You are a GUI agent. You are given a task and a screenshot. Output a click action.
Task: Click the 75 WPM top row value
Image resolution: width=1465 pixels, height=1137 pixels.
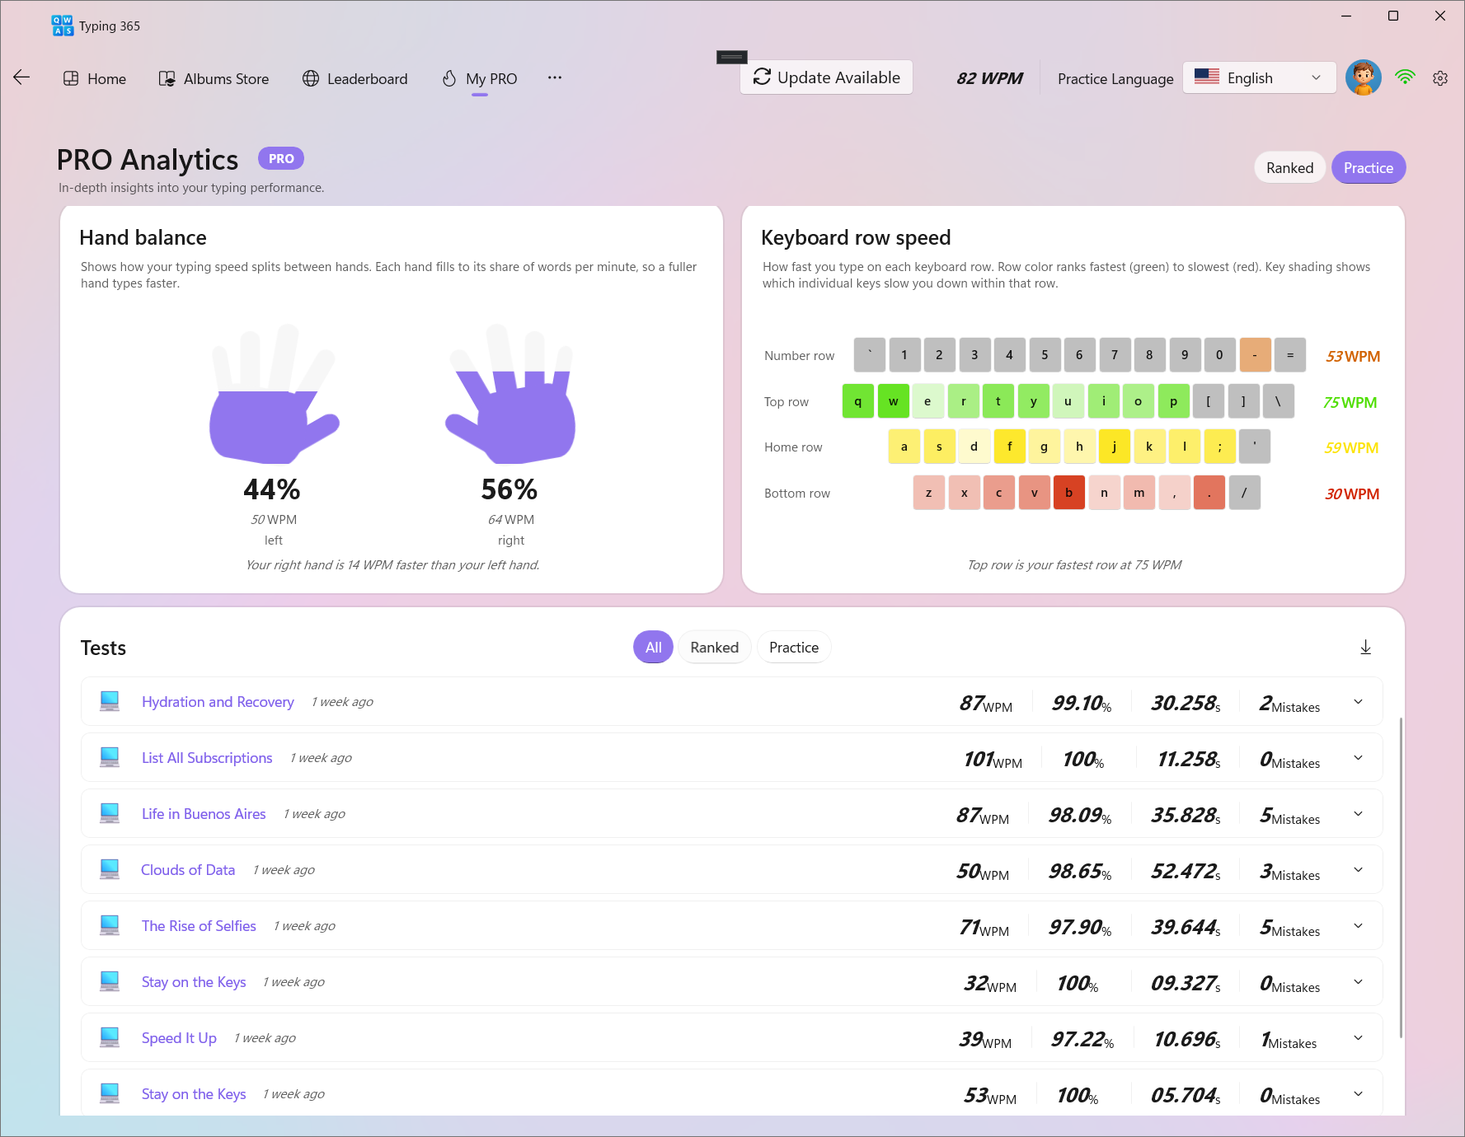(1350, 403)
